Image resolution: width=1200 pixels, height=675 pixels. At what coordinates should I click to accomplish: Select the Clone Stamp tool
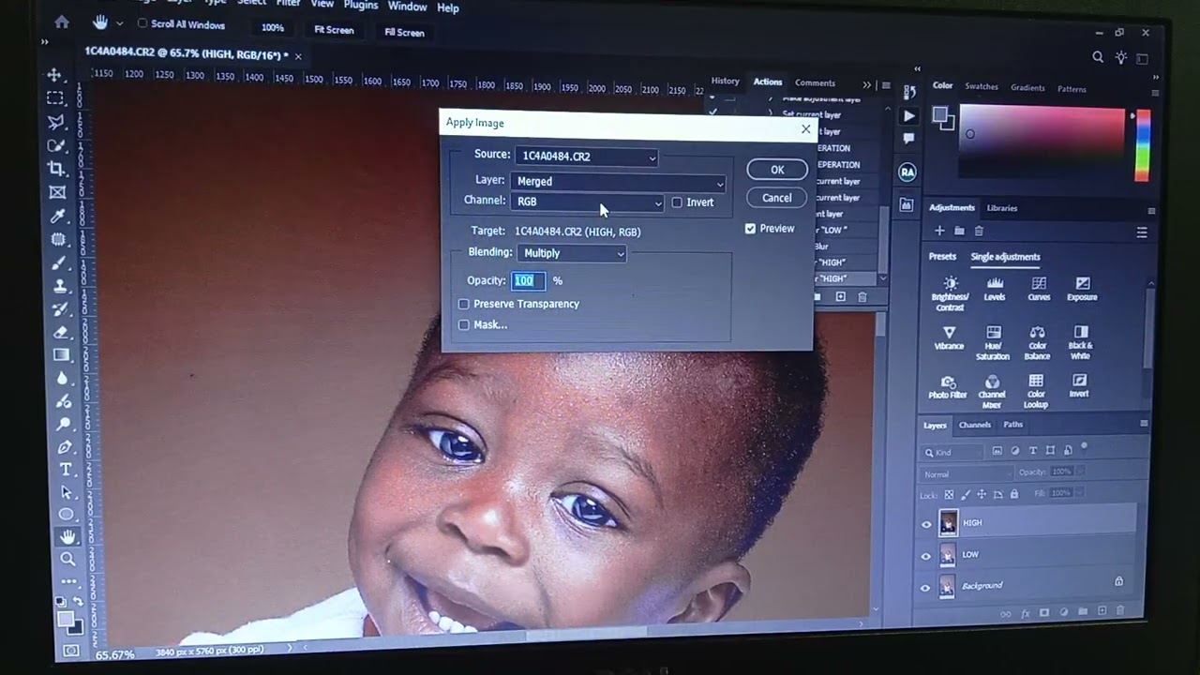coord(60,286)
